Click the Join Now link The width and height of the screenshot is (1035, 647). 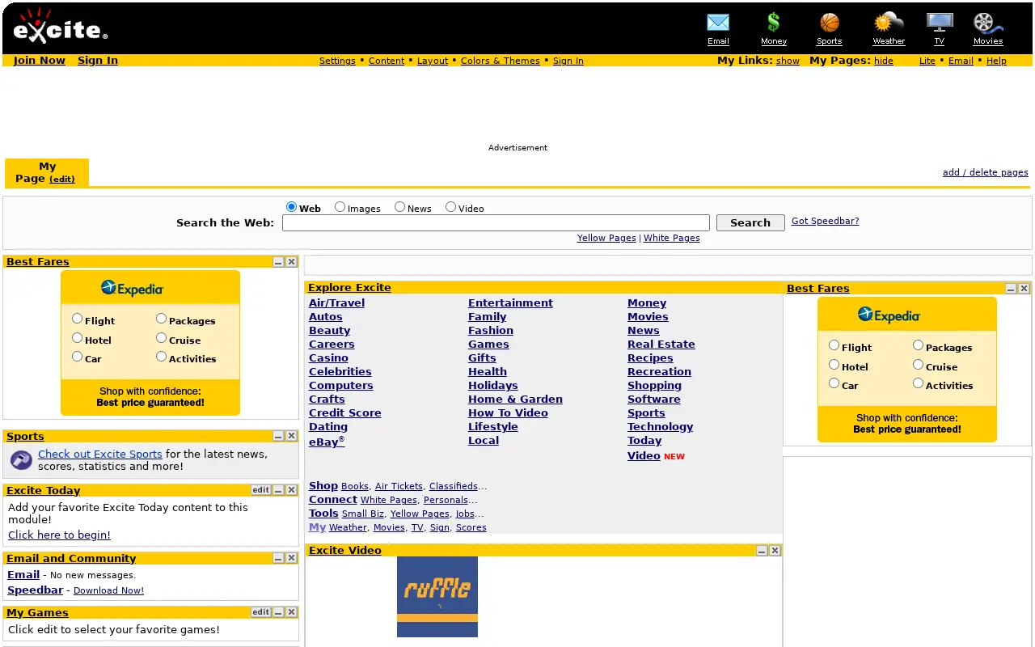tap(40, 61)
